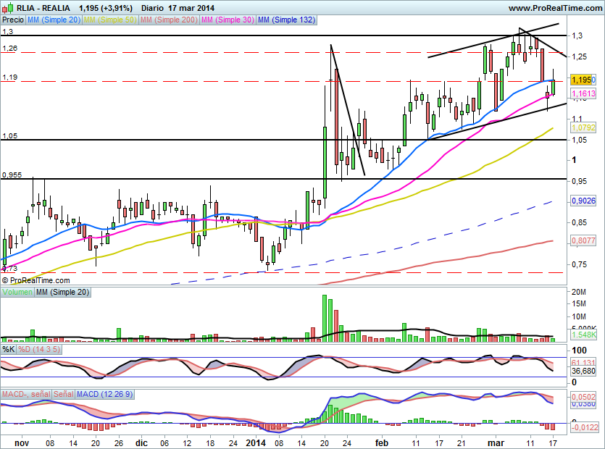Click the 2014 year marker on time axis
This screenshot has height=449, width=605.
point(256,442)
